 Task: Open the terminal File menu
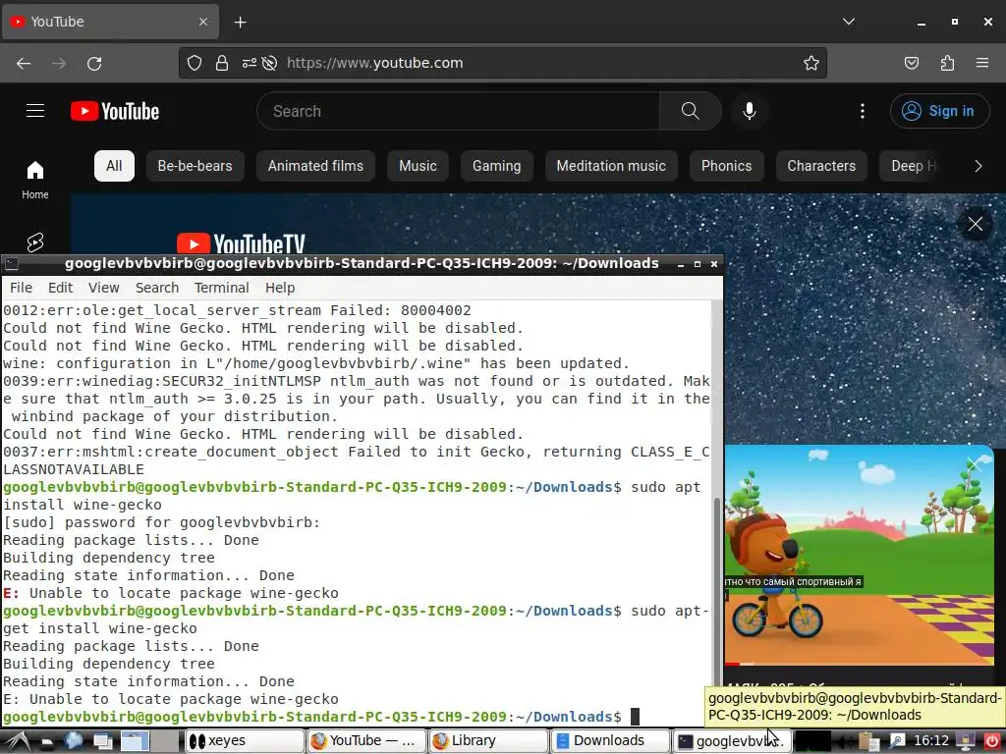[22, 288]
